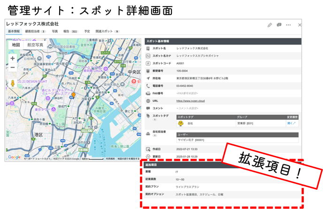Click user row サイゼン花子 [00001]
This screenshot has width=323, height=209.
click(x=237, y=140)
